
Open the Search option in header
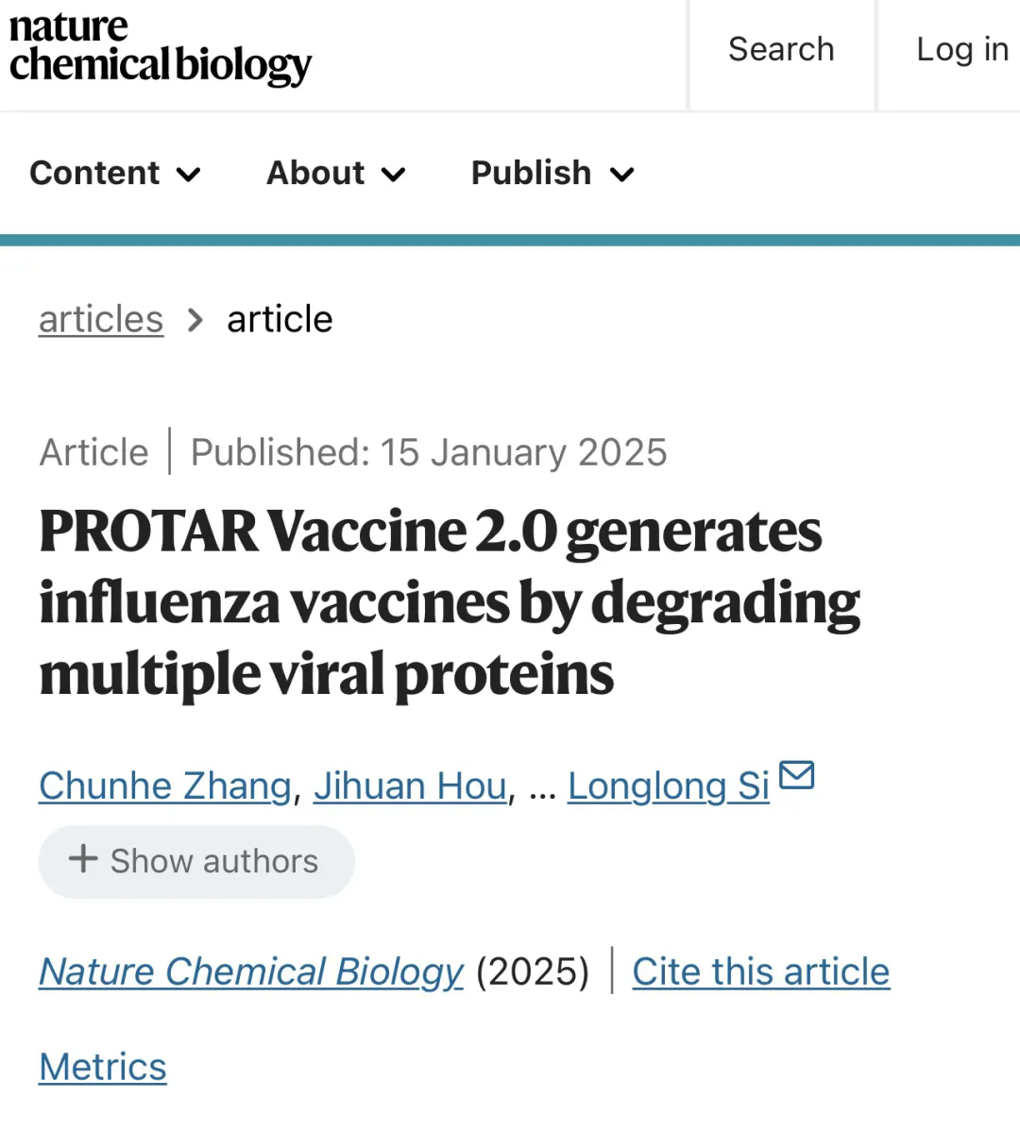point(781,49)
